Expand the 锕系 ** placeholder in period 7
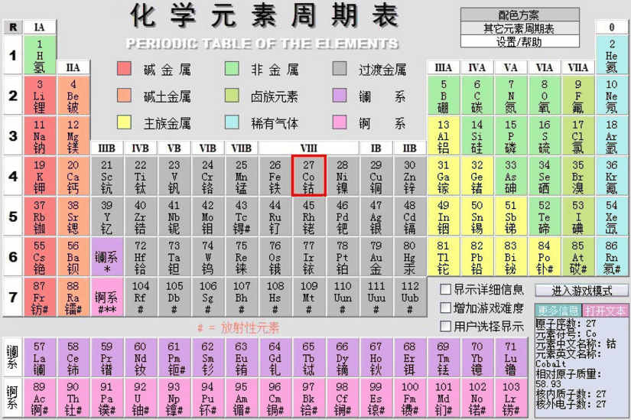Image resolution: width=631 pixels, height=420 pixels. pos(106,296)
